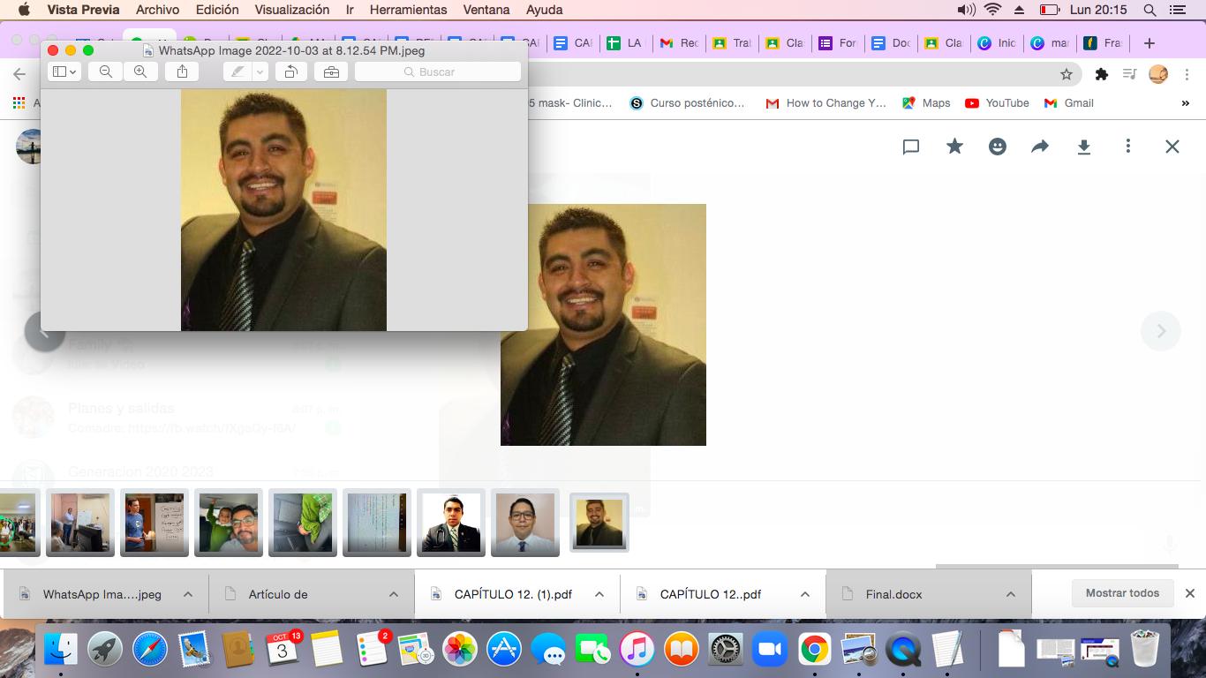Screen dimensions: 1206x678
Task: Open the Gmail bookmark
Action: coord(1068,103)
